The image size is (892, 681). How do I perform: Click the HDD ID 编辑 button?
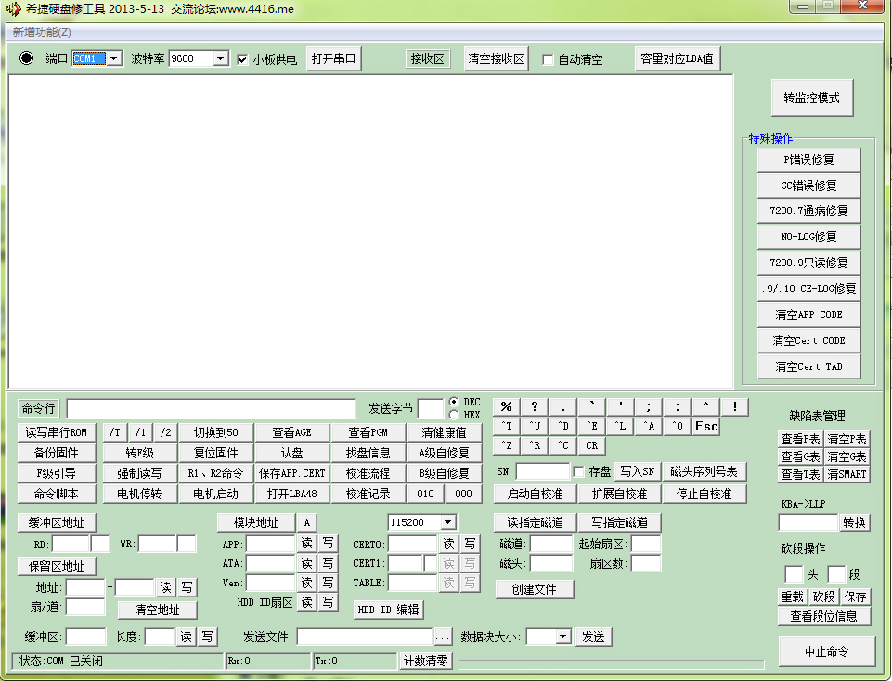(389, 610)
